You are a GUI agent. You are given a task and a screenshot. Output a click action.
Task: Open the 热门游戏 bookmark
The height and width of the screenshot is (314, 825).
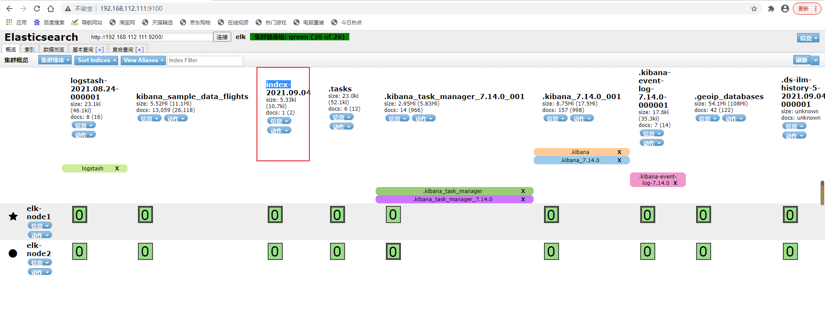click(271, 22)
